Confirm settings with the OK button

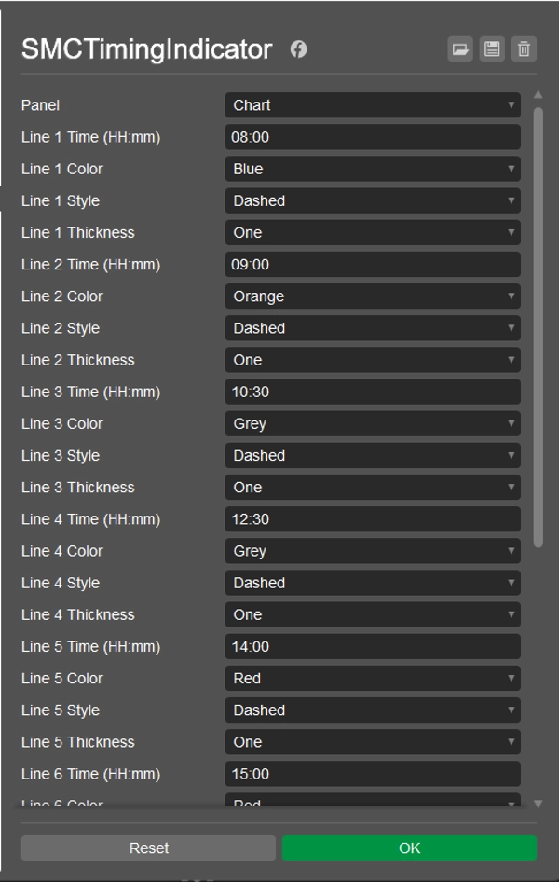[x=410, y=848]
